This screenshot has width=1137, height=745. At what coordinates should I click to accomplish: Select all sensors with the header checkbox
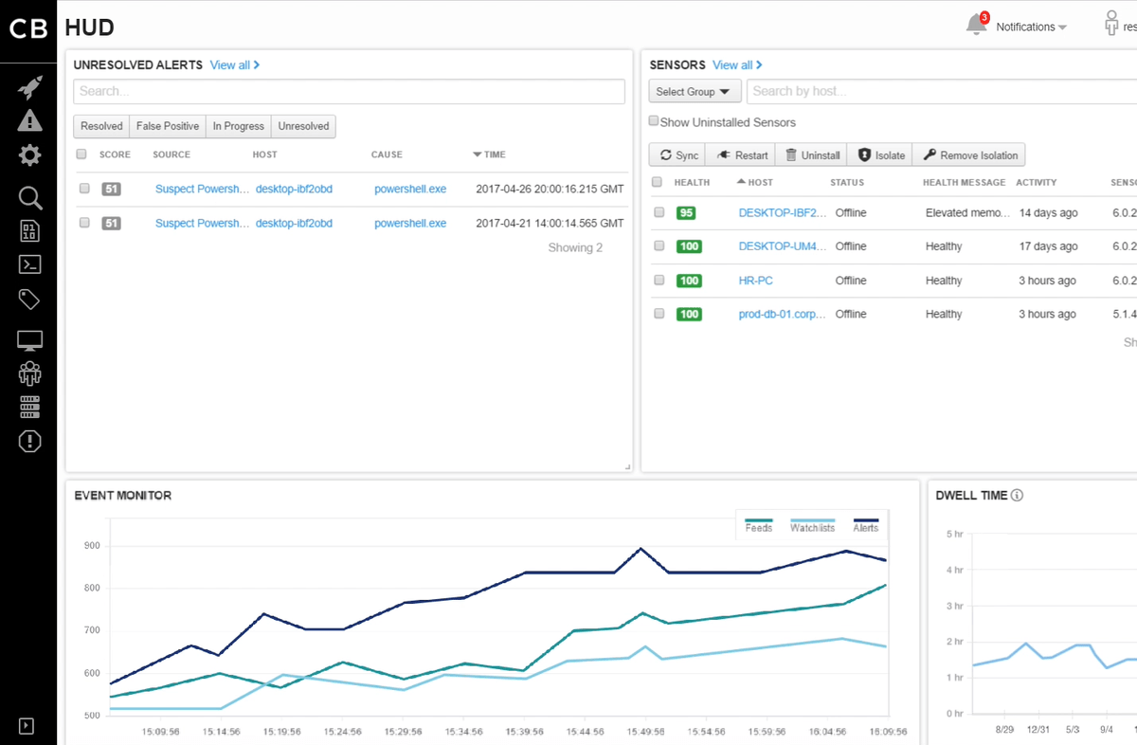pyautogui.click(x=657, y=182)
